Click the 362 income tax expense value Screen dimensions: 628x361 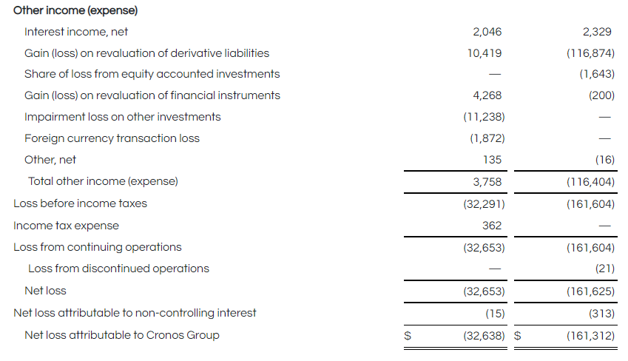(x=491, y=226)
